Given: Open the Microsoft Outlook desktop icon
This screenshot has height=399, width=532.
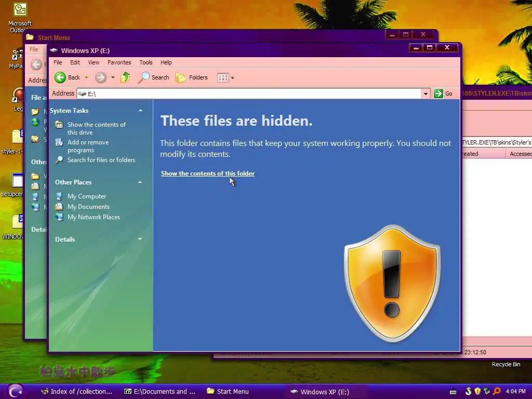Looking at the screenshot, I should click(20, 17).
